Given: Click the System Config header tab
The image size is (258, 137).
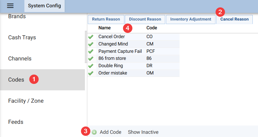Looking at the screenshot, I should (44, 6).
